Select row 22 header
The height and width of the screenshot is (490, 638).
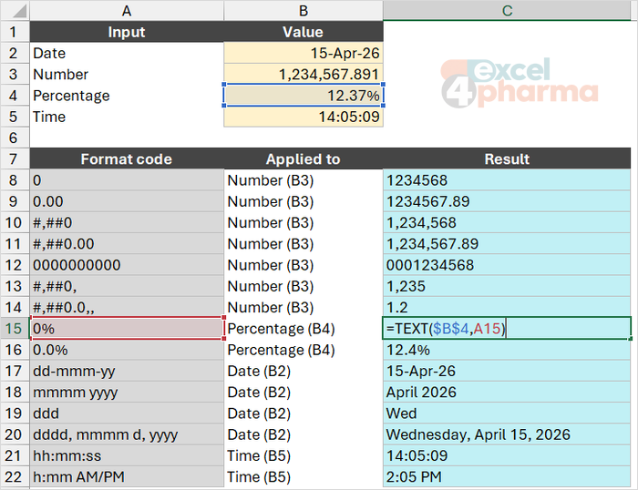point(15,476)
